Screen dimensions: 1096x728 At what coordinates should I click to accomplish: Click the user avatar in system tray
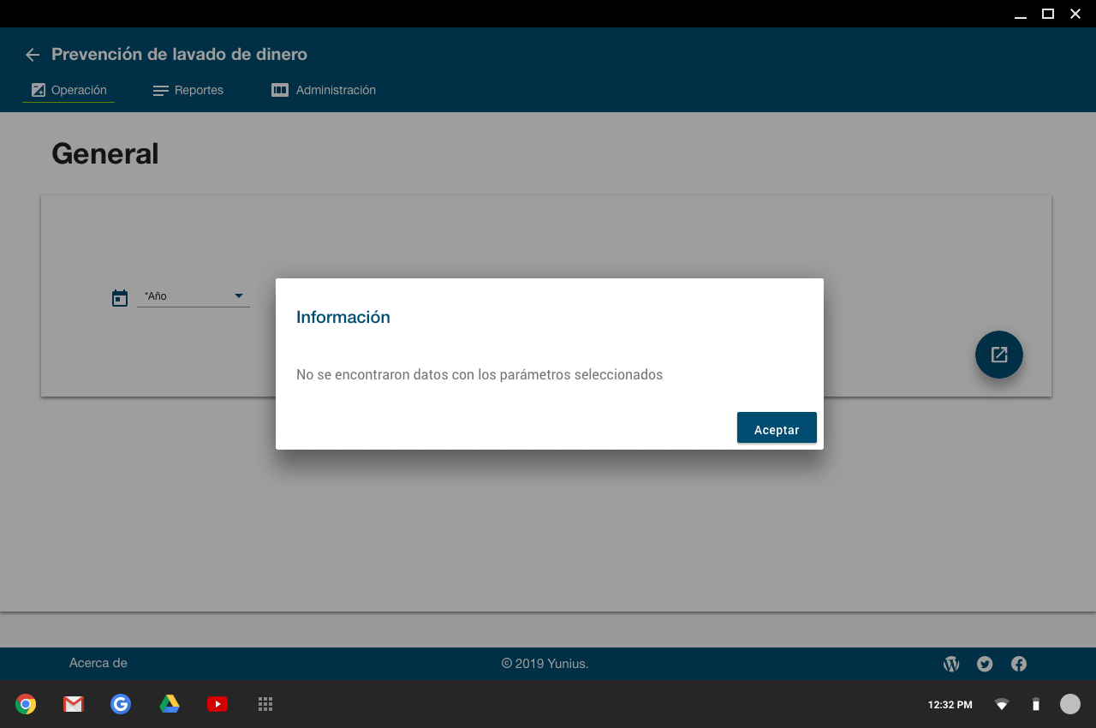1070,704
